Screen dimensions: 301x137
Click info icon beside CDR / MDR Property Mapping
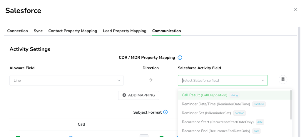[180, 58]
